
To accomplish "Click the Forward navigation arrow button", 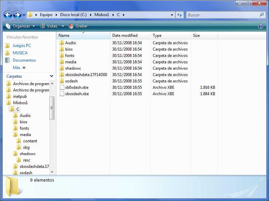I will 17,15.
